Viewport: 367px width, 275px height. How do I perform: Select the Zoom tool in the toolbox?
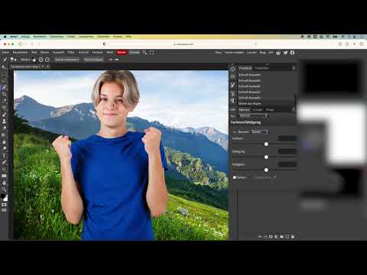click(4, 189)
